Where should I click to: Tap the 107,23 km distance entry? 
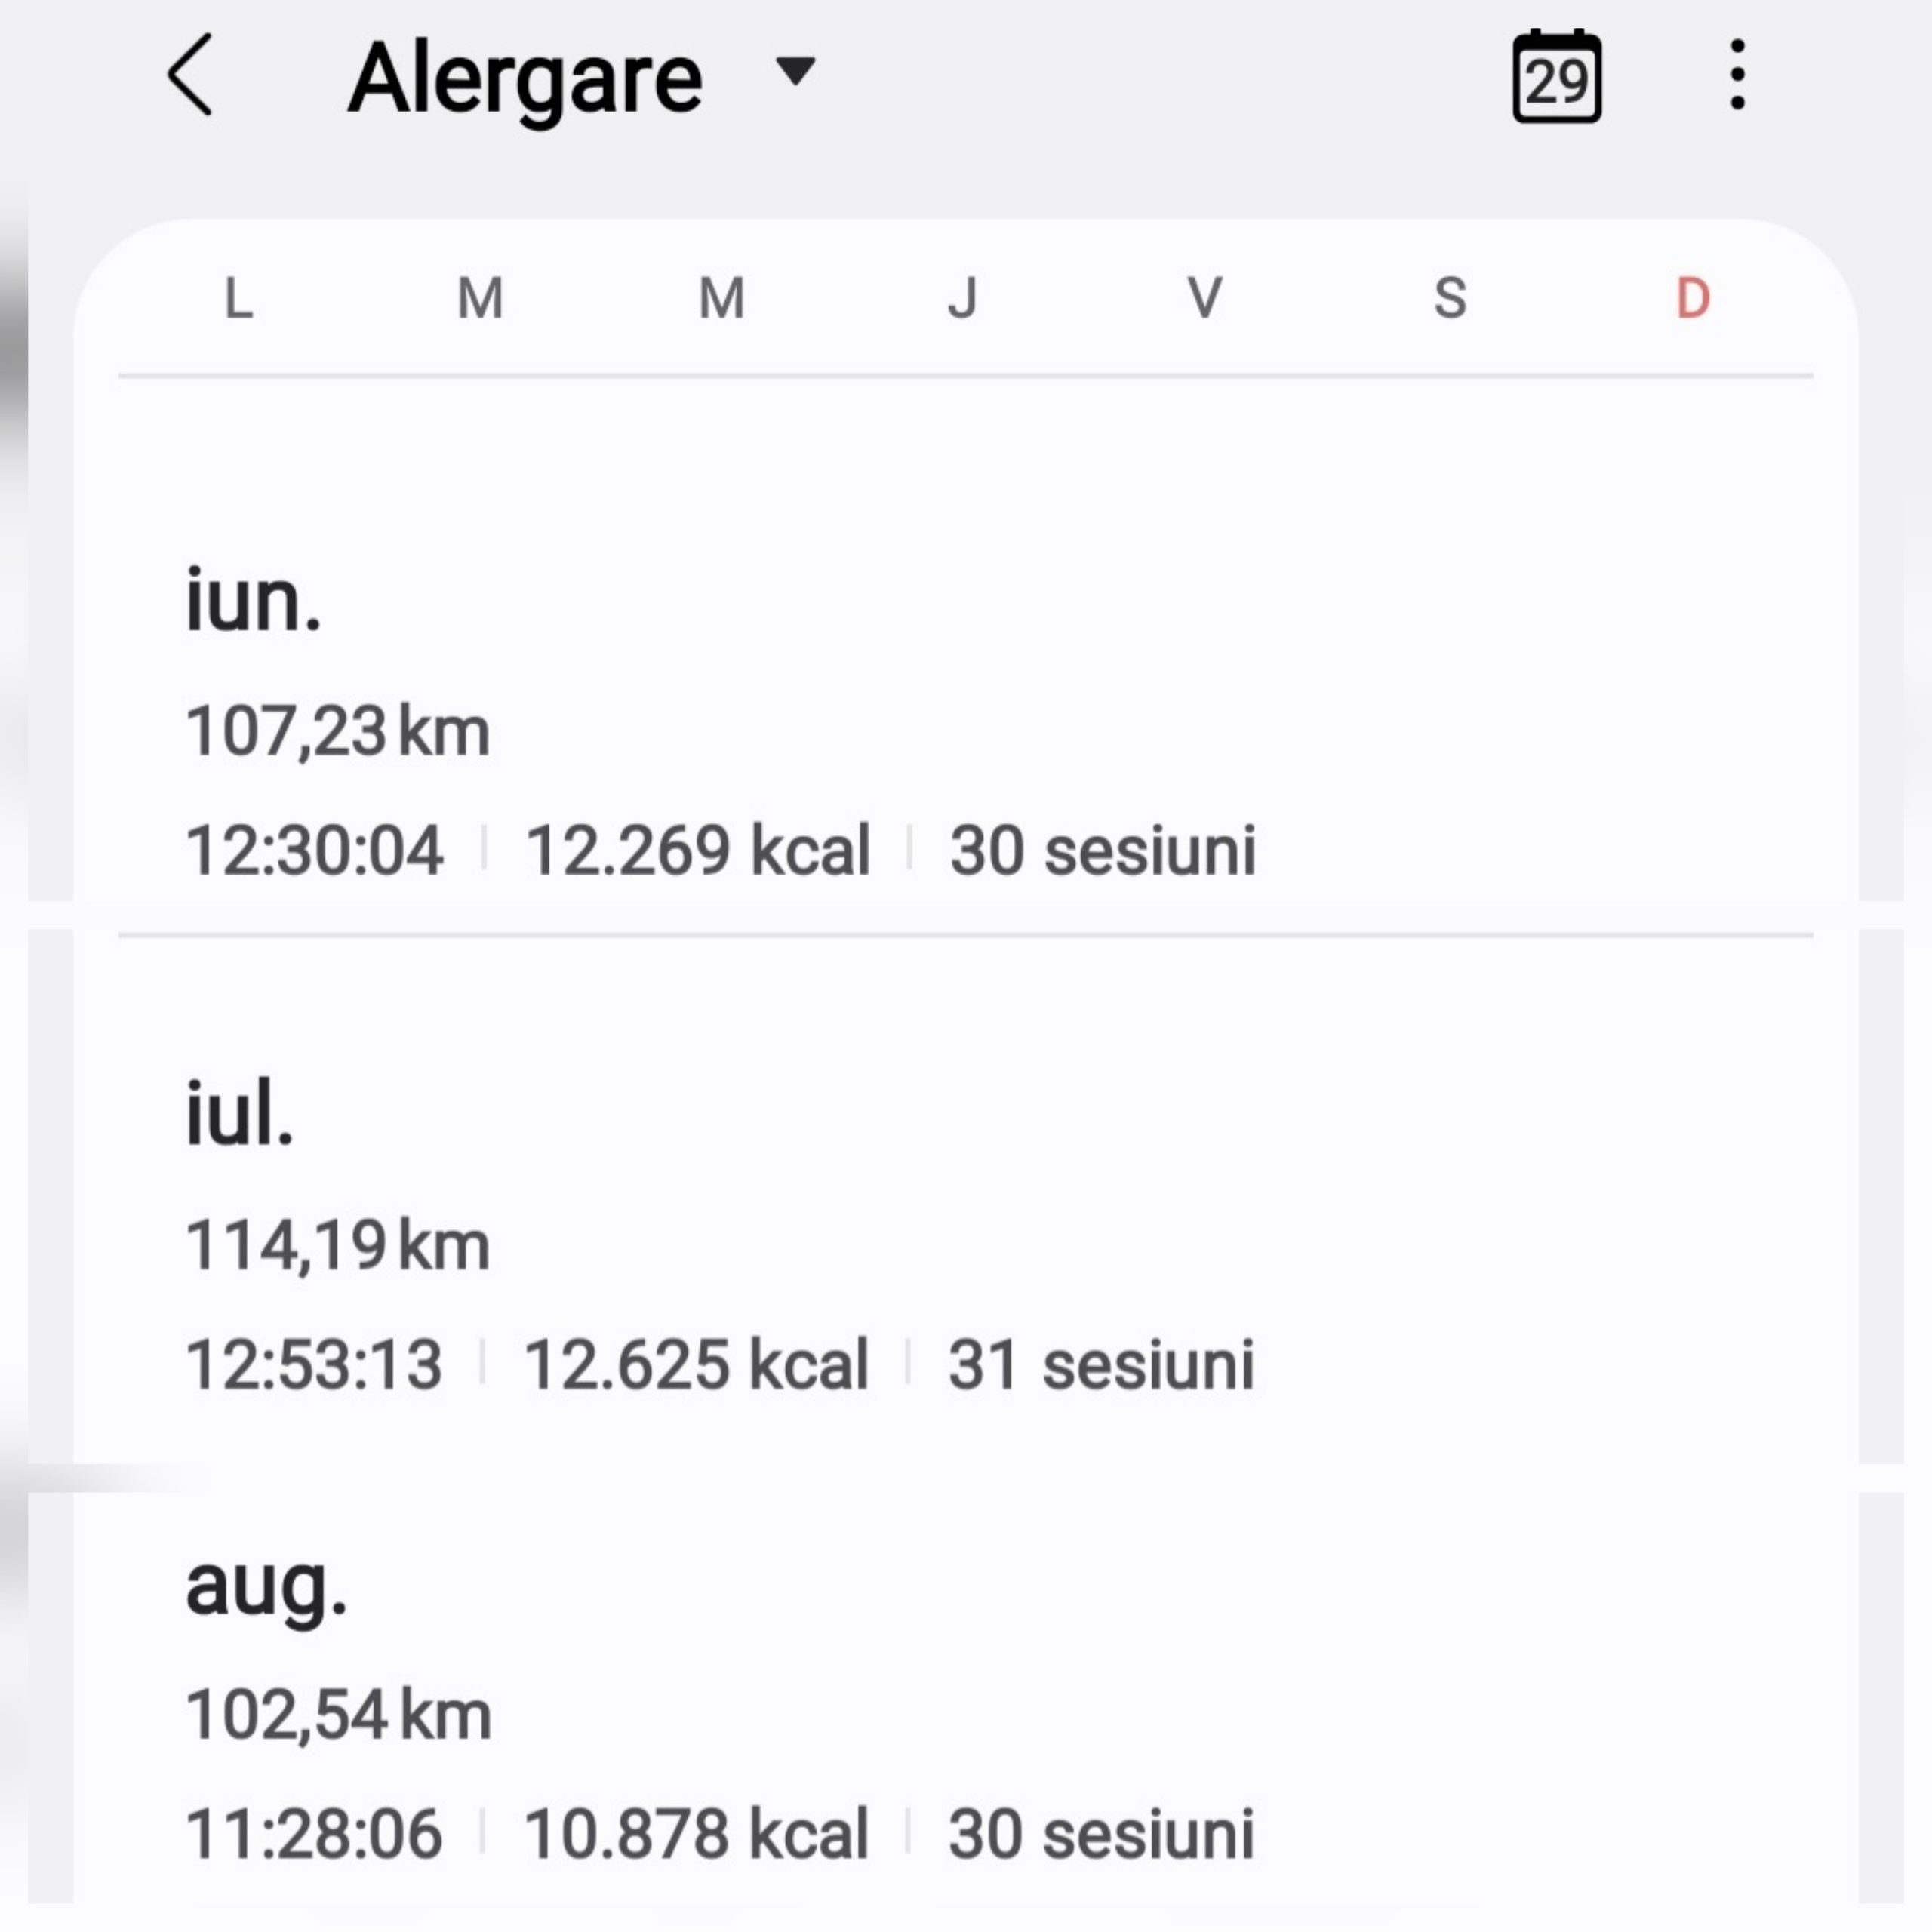click(x=338, y=731)
